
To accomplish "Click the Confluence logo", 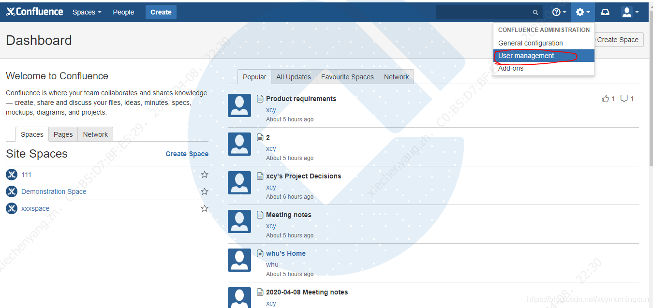I will (x=34, y=12).
